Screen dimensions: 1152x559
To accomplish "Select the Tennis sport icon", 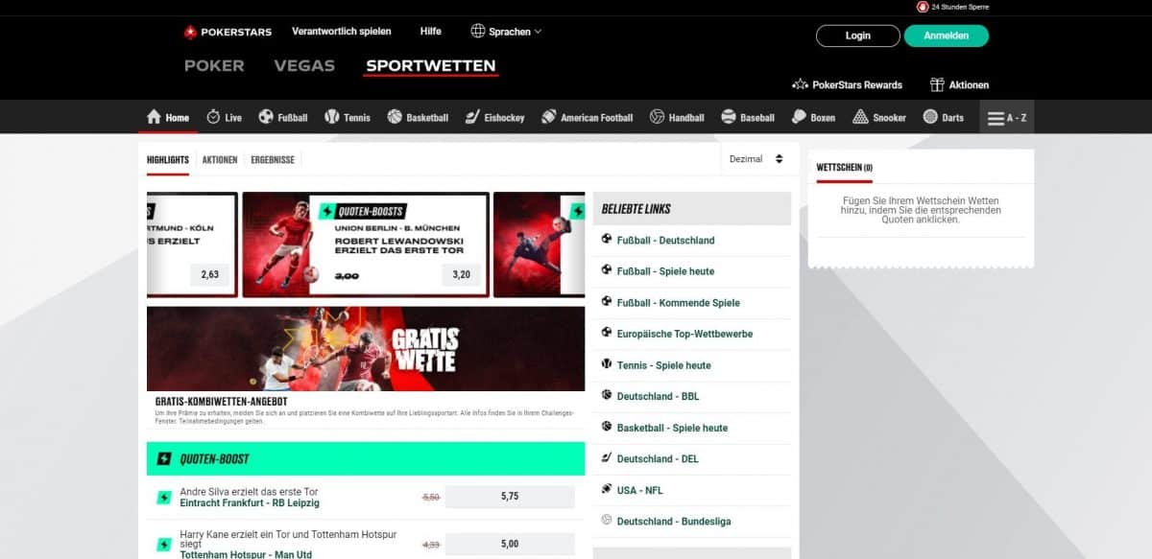I will pyautogui.click(x=348, y=116).
